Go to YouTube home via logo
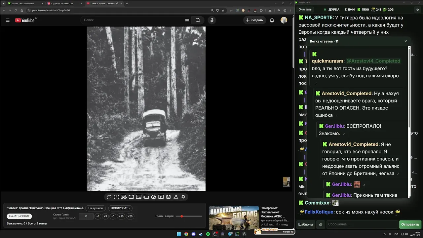 point(25,20)
